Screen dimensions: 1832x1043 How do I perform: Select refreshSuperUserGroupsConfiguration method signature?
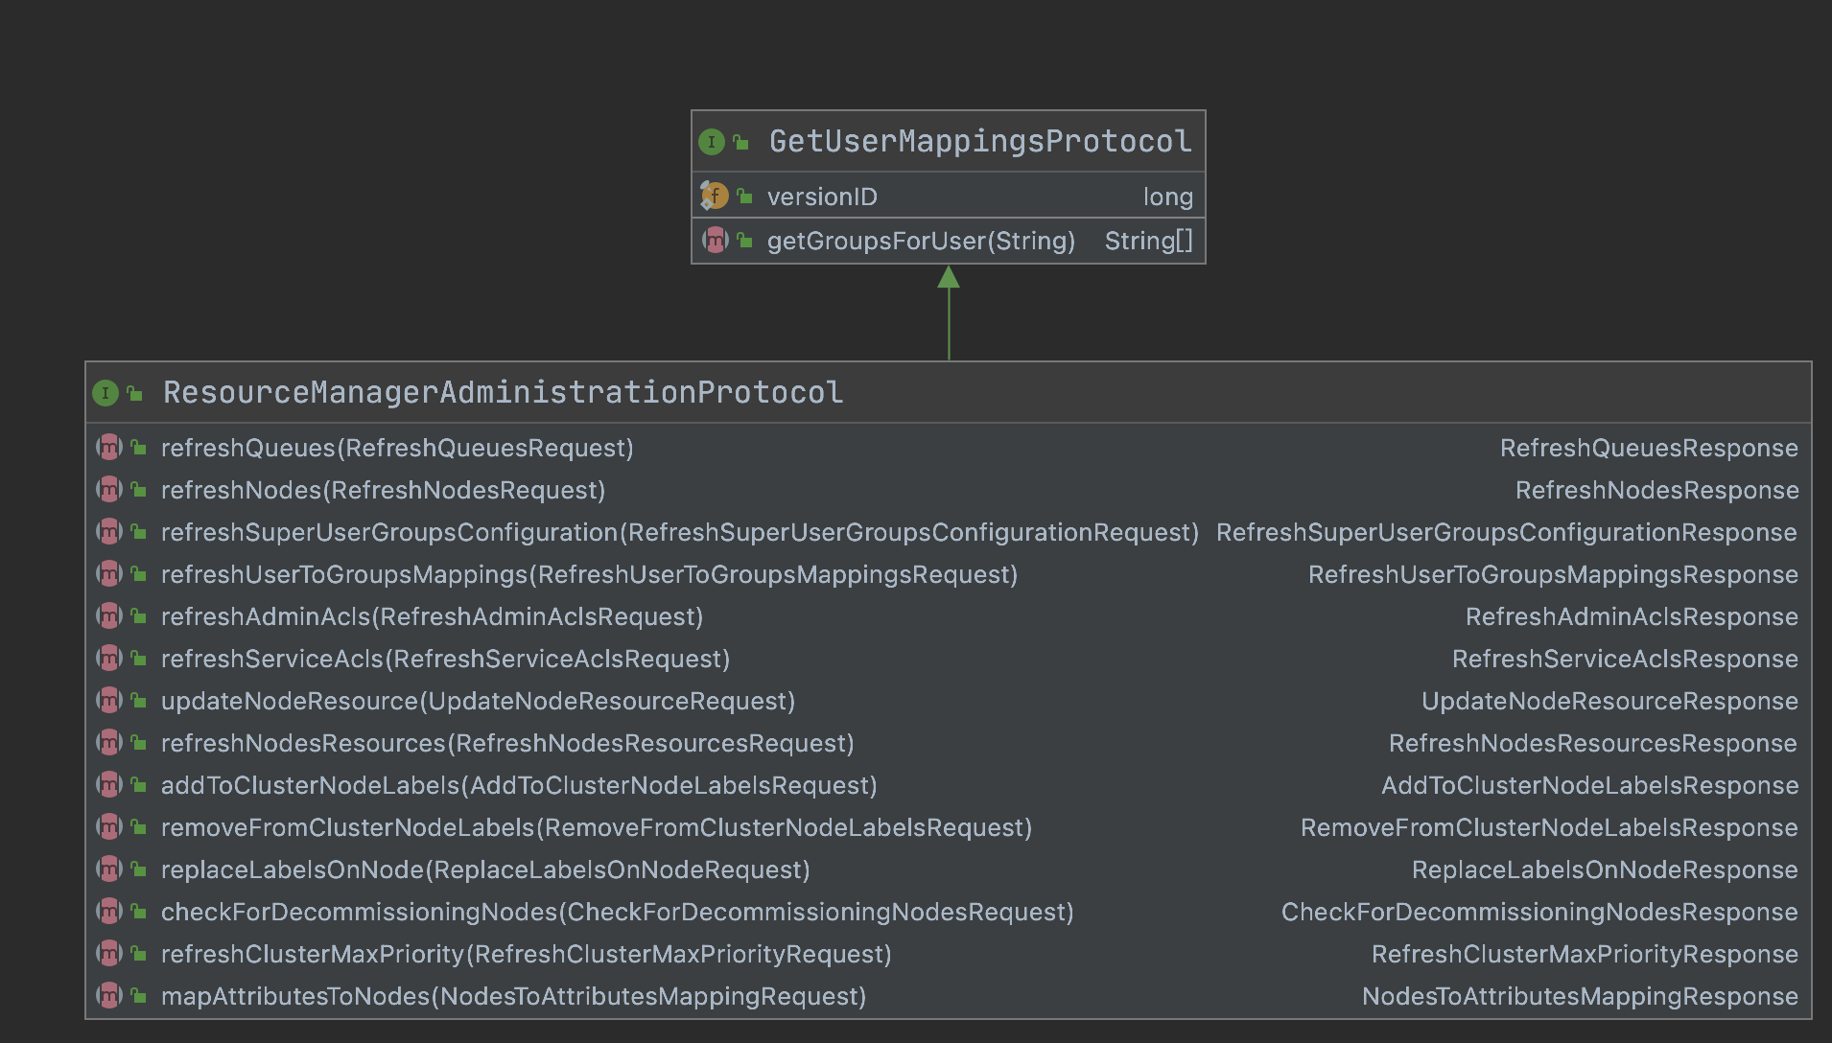(x=680, y=532)
